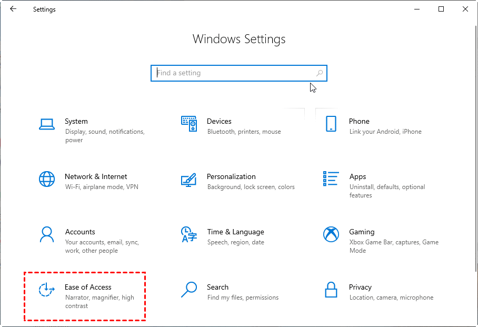Open the Ease of Access heading link

point(88,287)
